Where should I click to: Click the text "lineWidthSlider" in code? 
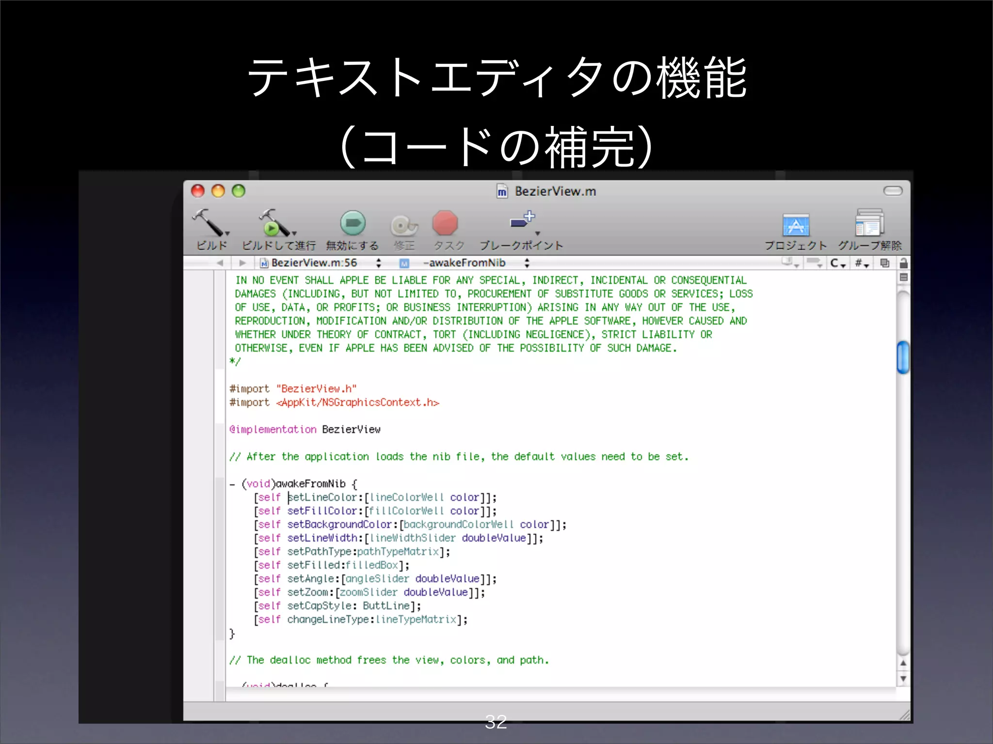click(x=413, y=538)
